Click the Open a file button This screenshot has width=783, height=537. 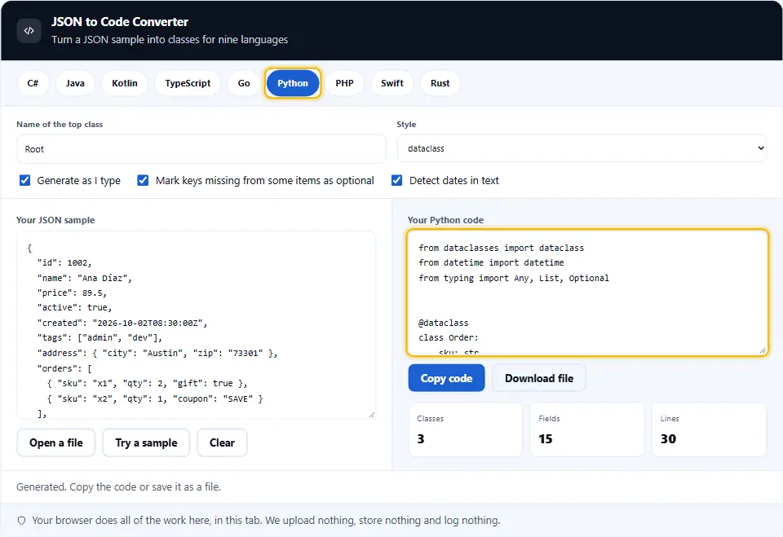click(x=56, y=442)
